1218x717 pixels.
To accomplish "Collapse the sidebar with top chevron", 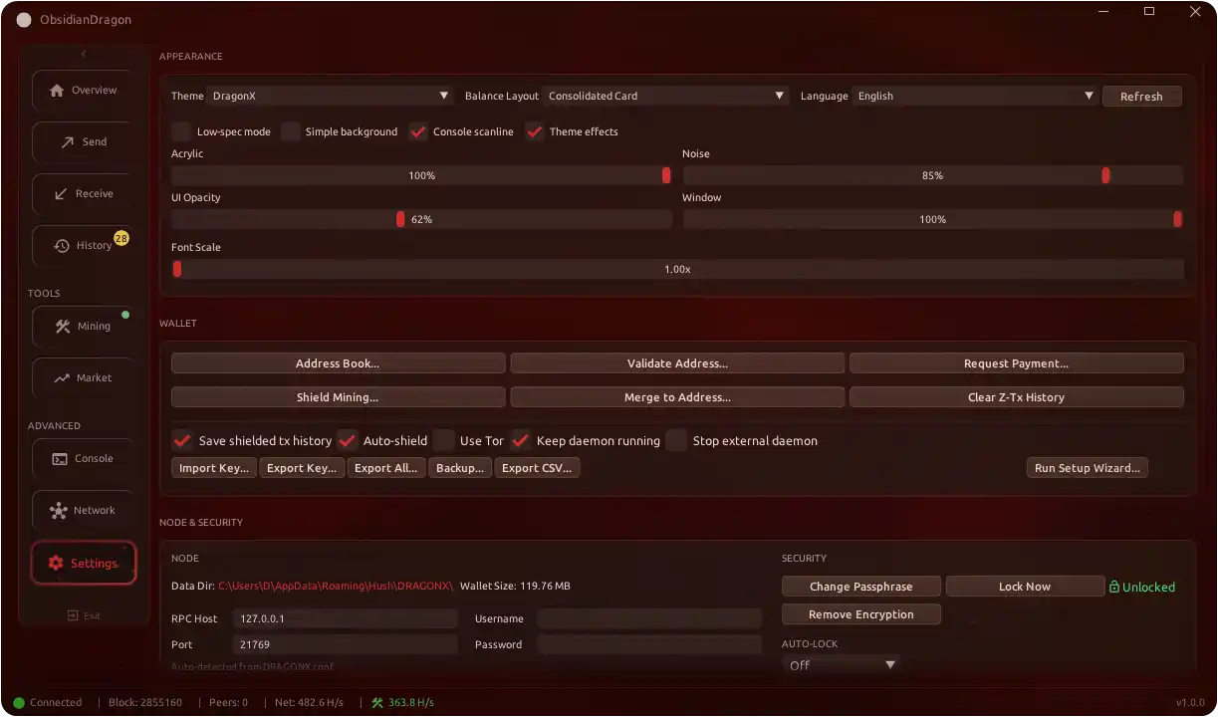I will [84, 54].
